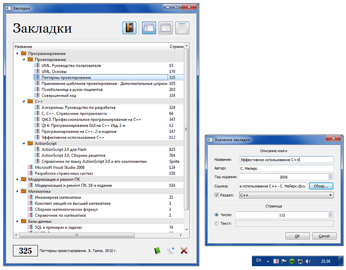The height and width of the screenshot is (270, 346).
Task: Increase the Год издания value
Action: pyautogui.click(x=330, y=175)
